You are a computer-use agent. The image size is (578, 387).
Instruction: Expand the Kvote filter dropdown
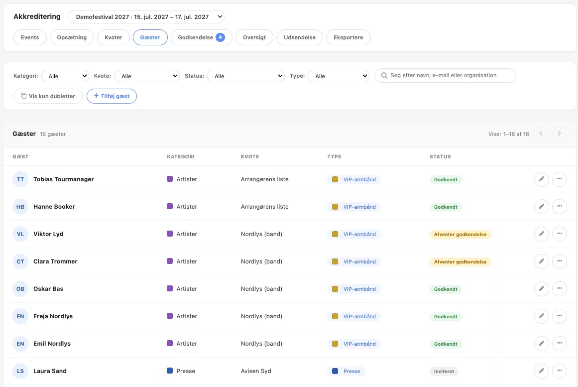click(x=147, y=76)
